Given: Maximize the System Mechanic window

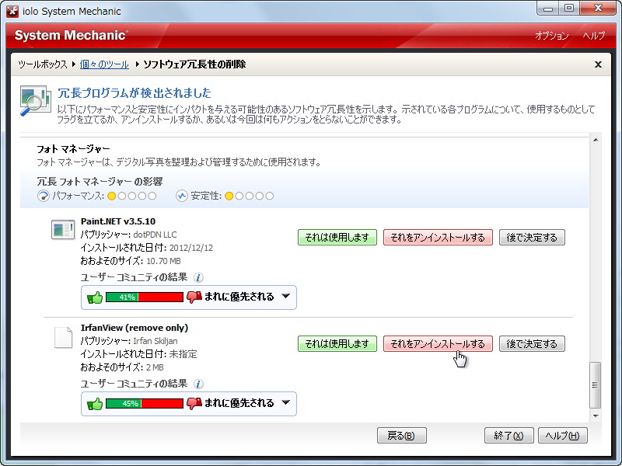Looking at the screenshot, I should coord(569,9).
